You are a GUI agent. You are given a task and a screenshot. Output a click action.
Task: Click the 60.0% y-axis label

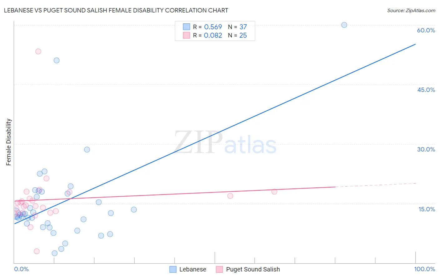(426, 30)
